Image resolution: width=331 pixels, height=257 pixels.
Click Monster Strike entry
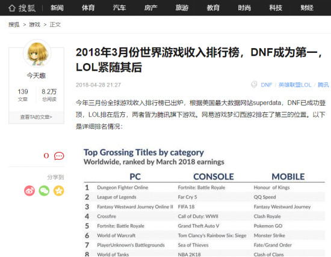pos(270,235)
